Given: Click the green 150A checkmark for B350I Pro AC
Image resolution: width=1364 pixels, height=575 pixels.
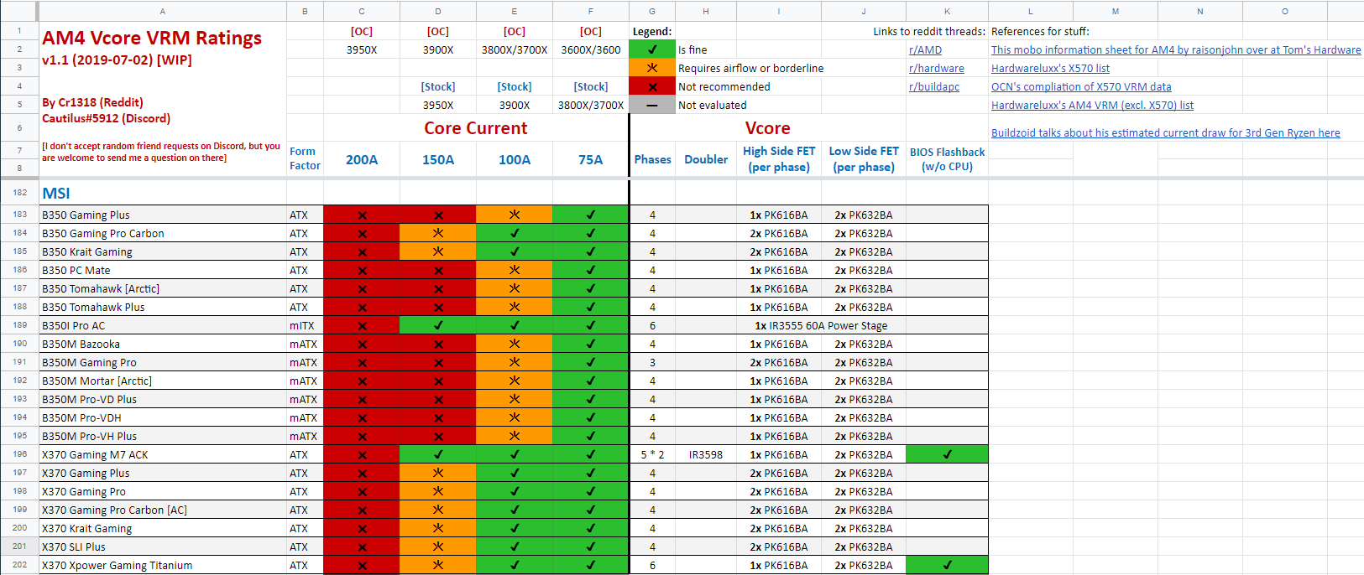Looking at the screenshot, I should [x=438, y=325].
